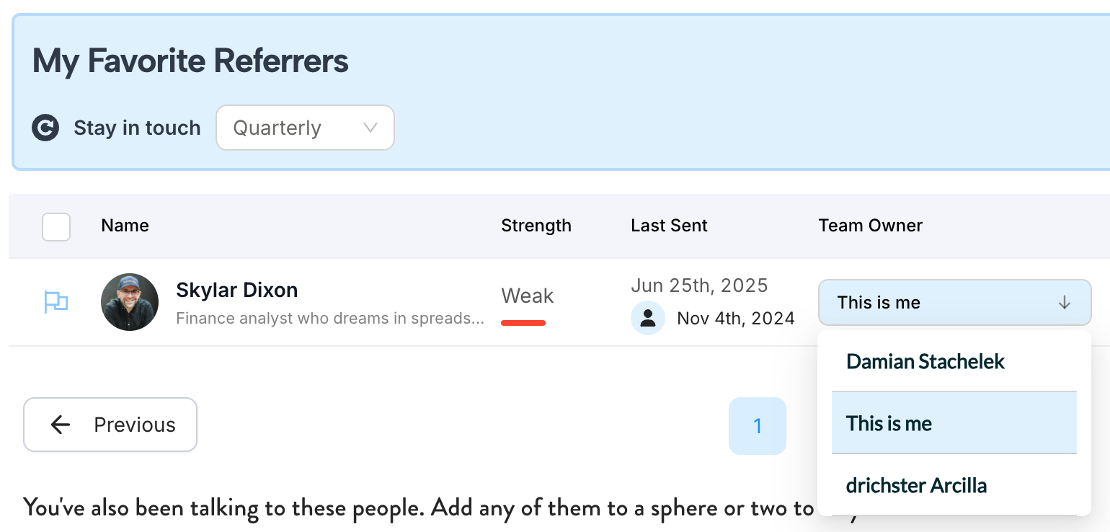The height and width of the screenshot is (532, 1110).
Task: Click the person icon next to Nov 4th date
Action: pos(648,317)
